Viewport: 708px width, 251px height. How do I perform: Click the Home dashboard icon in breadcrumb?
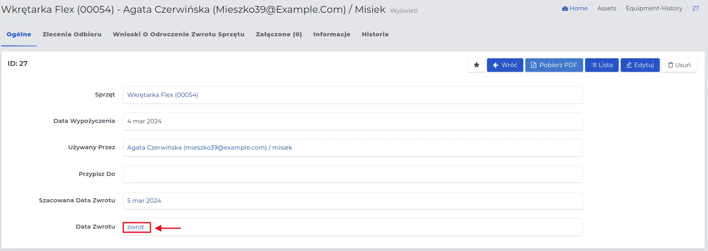pos(565,8)
